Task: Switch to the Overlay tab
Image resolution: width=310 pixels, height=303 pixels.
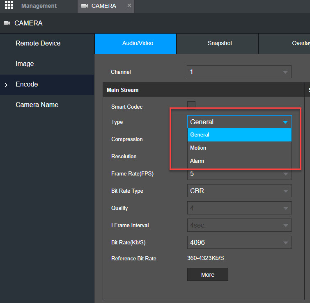Action: pos(285,43)
